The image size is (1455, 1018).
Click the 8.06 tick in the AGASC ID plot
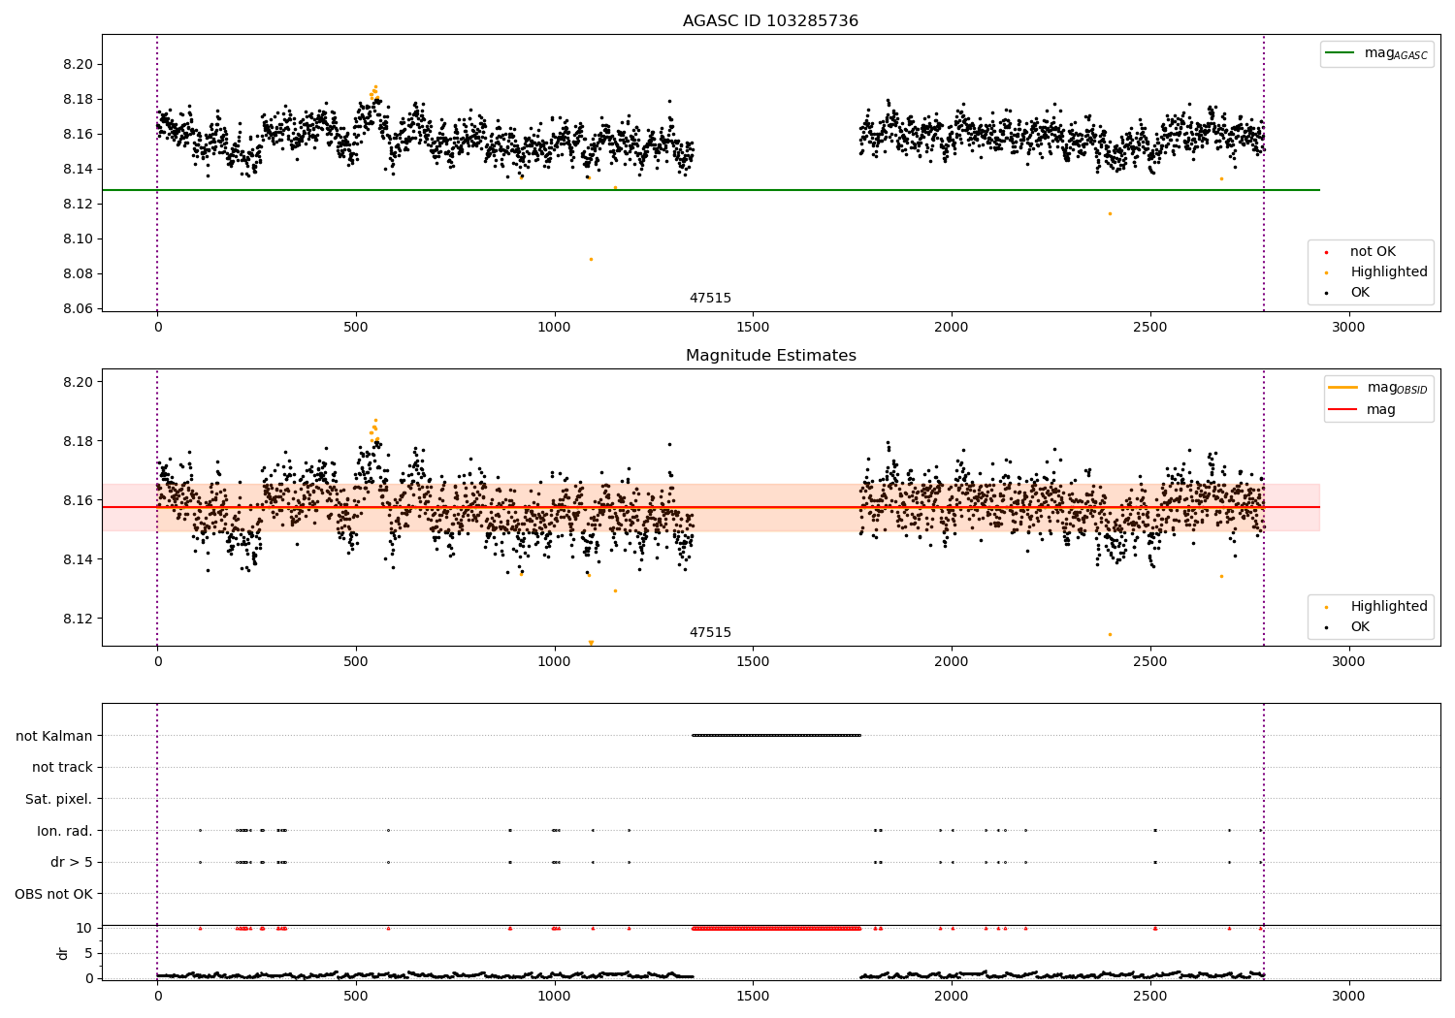click(78, 309)
